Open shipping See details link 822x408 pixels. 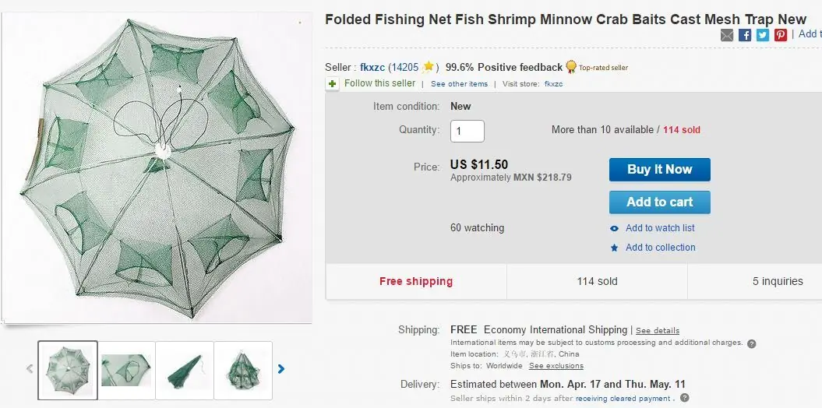click(658, 330)
